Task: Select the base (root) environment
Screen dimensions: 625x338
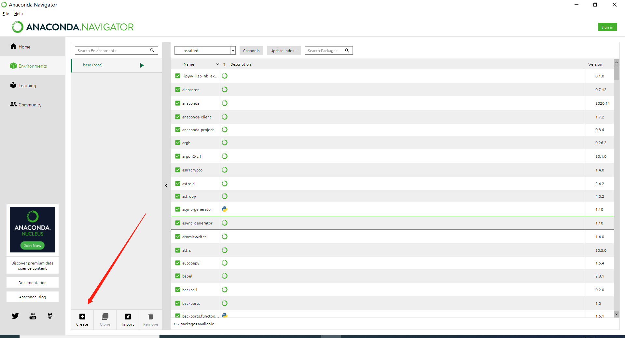Action: tap(117, 65)
